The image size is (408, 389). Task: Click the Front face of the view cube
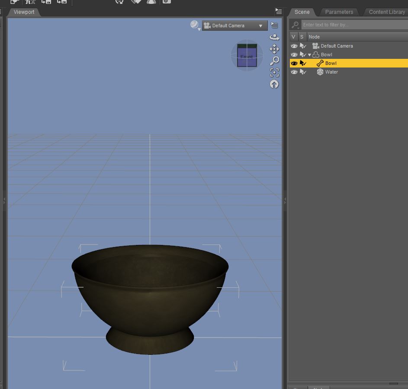coord(247,57)
